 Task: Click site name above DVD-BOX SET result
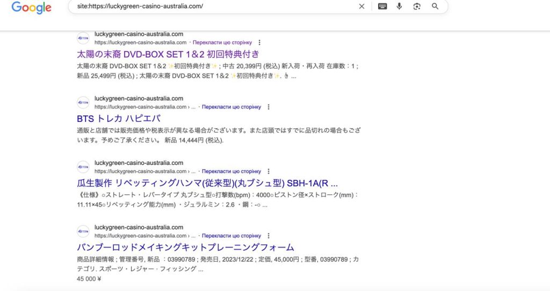click(139, 34)
